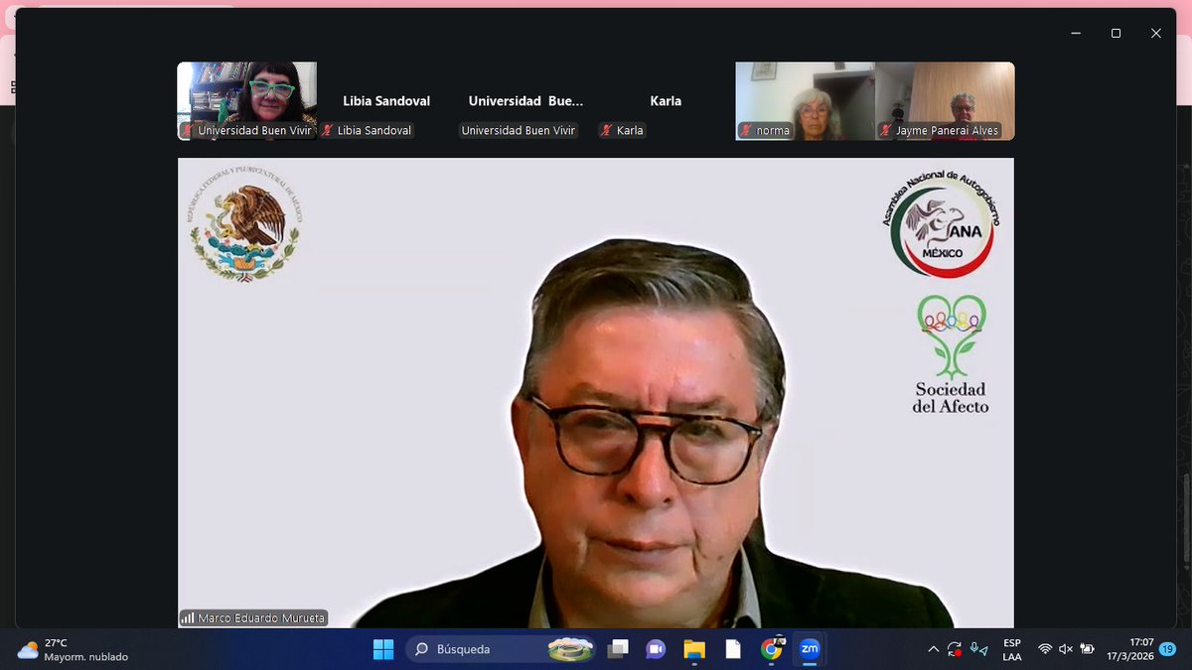The width and height of the screenshot is (1192, 670).
Task: Open the notification center badge 19
Action: click(x=1167, y=649)
